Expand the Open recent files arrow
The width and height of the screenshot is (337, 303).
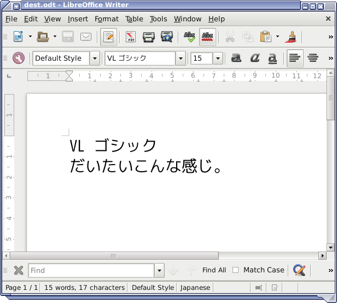55,37
